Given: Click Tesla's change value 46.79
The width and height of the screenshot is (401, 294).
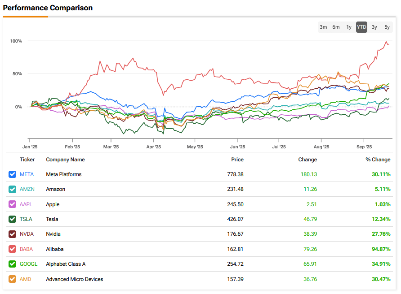Looking at the screenshot, I should [x=310, y=219].
